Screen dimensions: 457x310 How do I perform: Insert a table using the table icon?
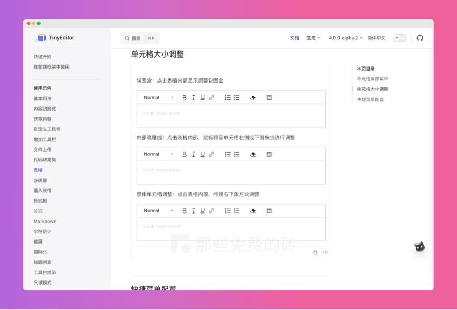point(269,97)
